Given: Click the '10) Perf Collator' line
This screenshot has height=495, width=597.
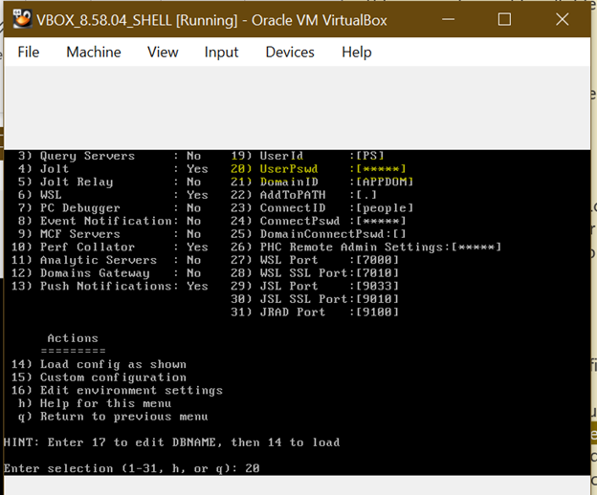Looking at the screenshot, I should point(110,247).
